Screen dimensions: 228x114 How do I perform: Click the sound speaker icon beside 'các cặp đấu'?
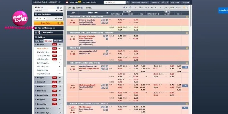coord(82,7)
